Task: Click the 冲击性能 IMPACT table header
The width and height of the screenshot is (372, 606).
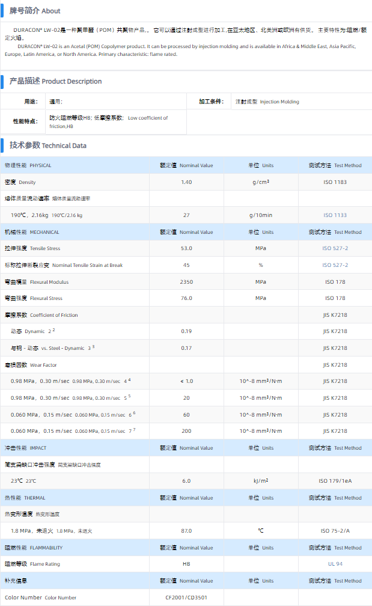Action: (x=25, y=448)
